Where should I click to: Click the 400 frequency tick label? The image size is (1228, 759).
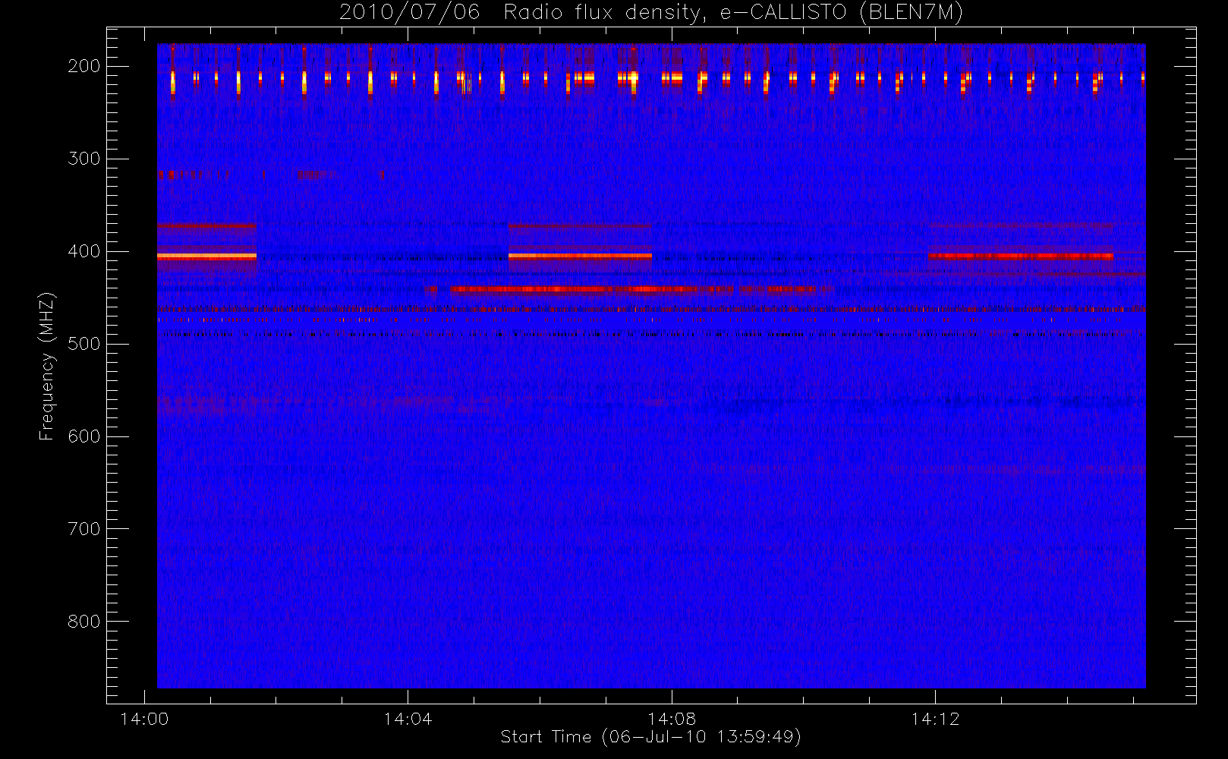(x=84, y=251)
